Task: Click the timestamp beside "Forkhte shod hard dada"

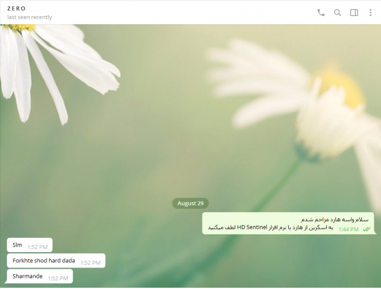Action: [x=90, y=263]
